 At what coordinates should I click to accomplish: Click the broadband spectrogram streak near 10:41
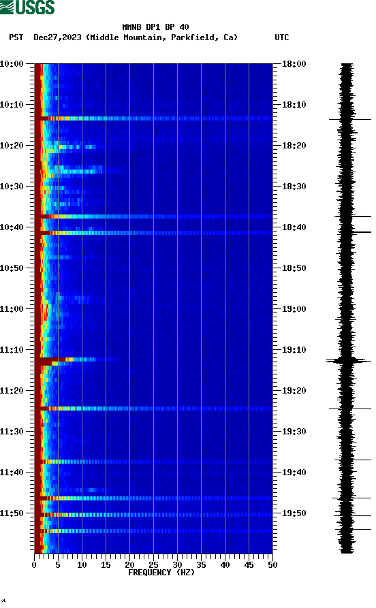point(153,233)
